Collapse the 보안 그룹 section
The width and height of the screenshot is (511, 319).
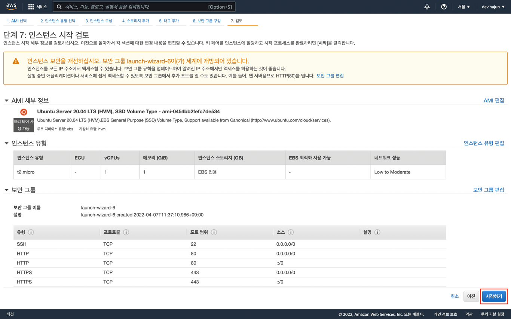click(6, 190)
